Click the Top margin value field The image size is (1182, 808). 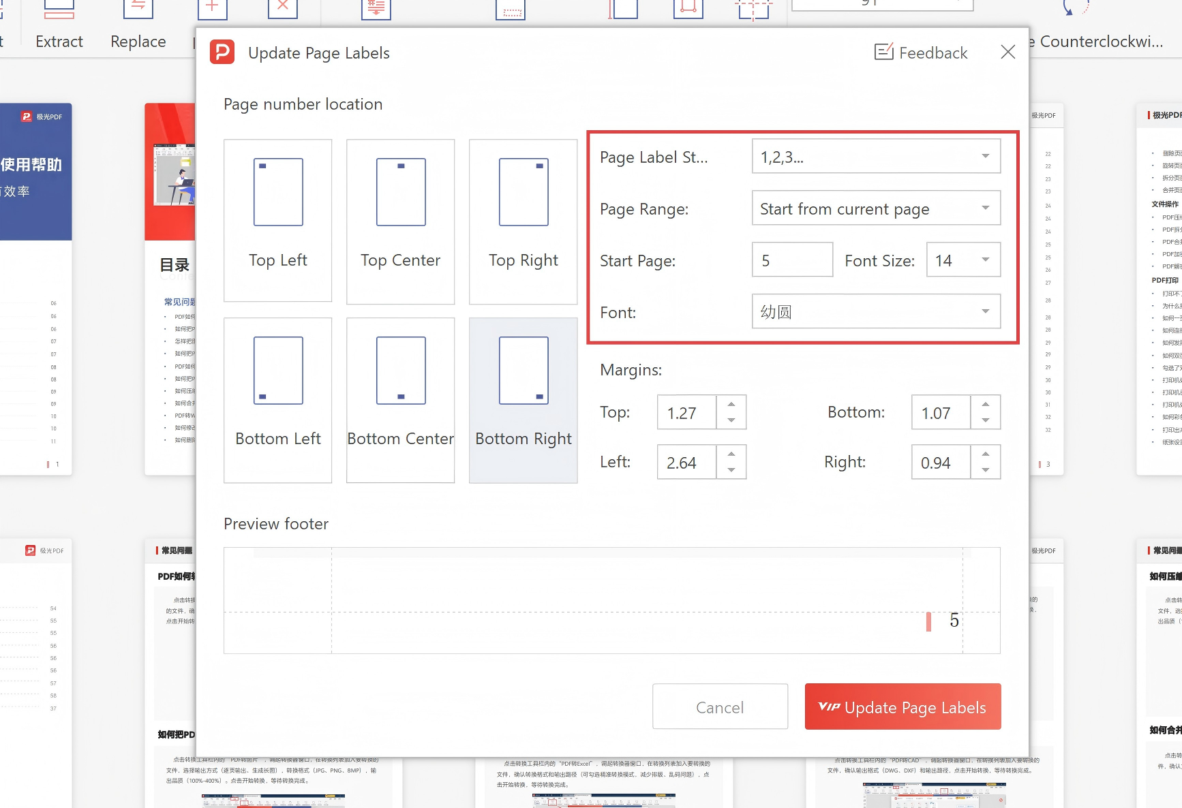(x=686, y=413)
